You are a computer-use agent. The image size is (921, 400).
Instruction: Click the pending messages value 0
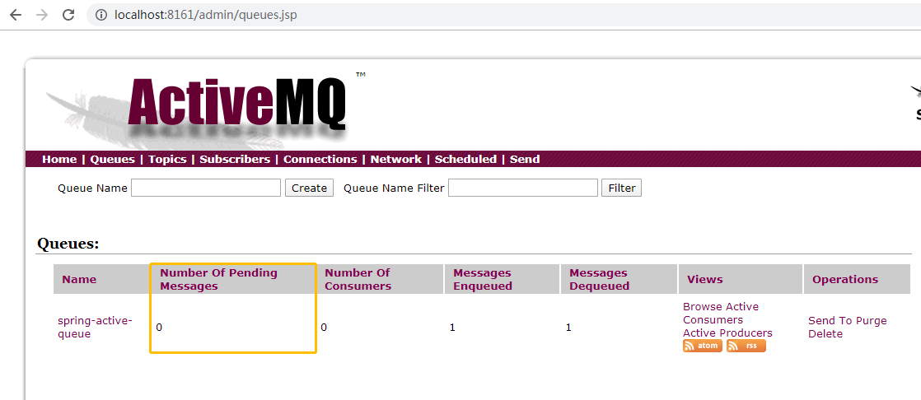click(x=159, y=328)
